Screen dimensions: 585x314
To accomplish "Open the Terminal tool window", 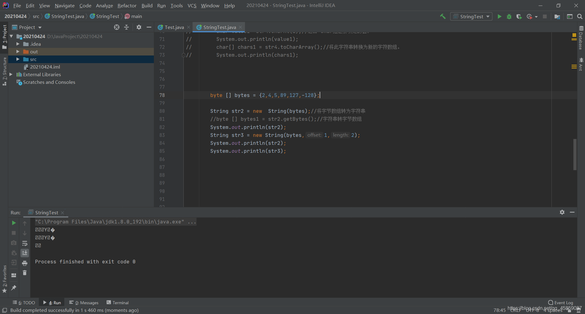I will (118, 302).
